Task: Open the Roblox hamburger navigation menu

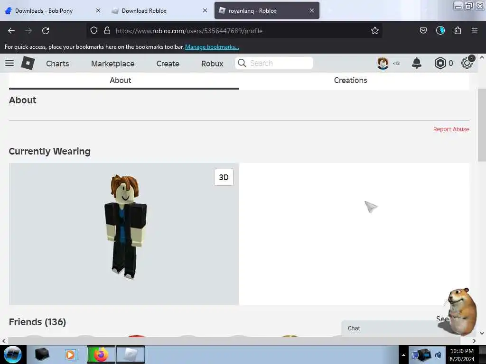Action: coord(9,63)
